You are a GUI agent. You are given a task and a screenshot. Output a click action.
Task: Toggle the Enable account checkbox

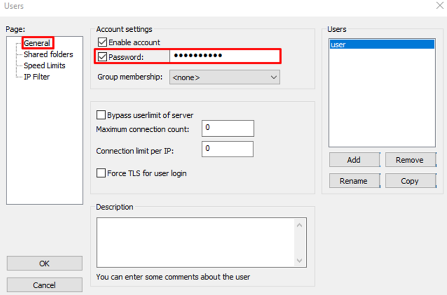pyautogui.click(x=102, y=42)
